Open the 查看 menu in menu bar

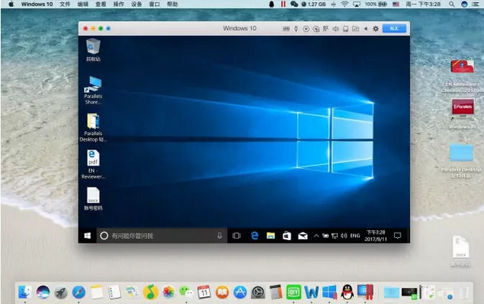tap(101, 4)
